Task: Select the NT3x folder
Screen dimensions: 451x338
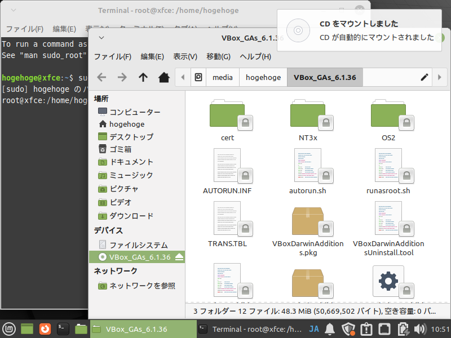Action: 308,120
